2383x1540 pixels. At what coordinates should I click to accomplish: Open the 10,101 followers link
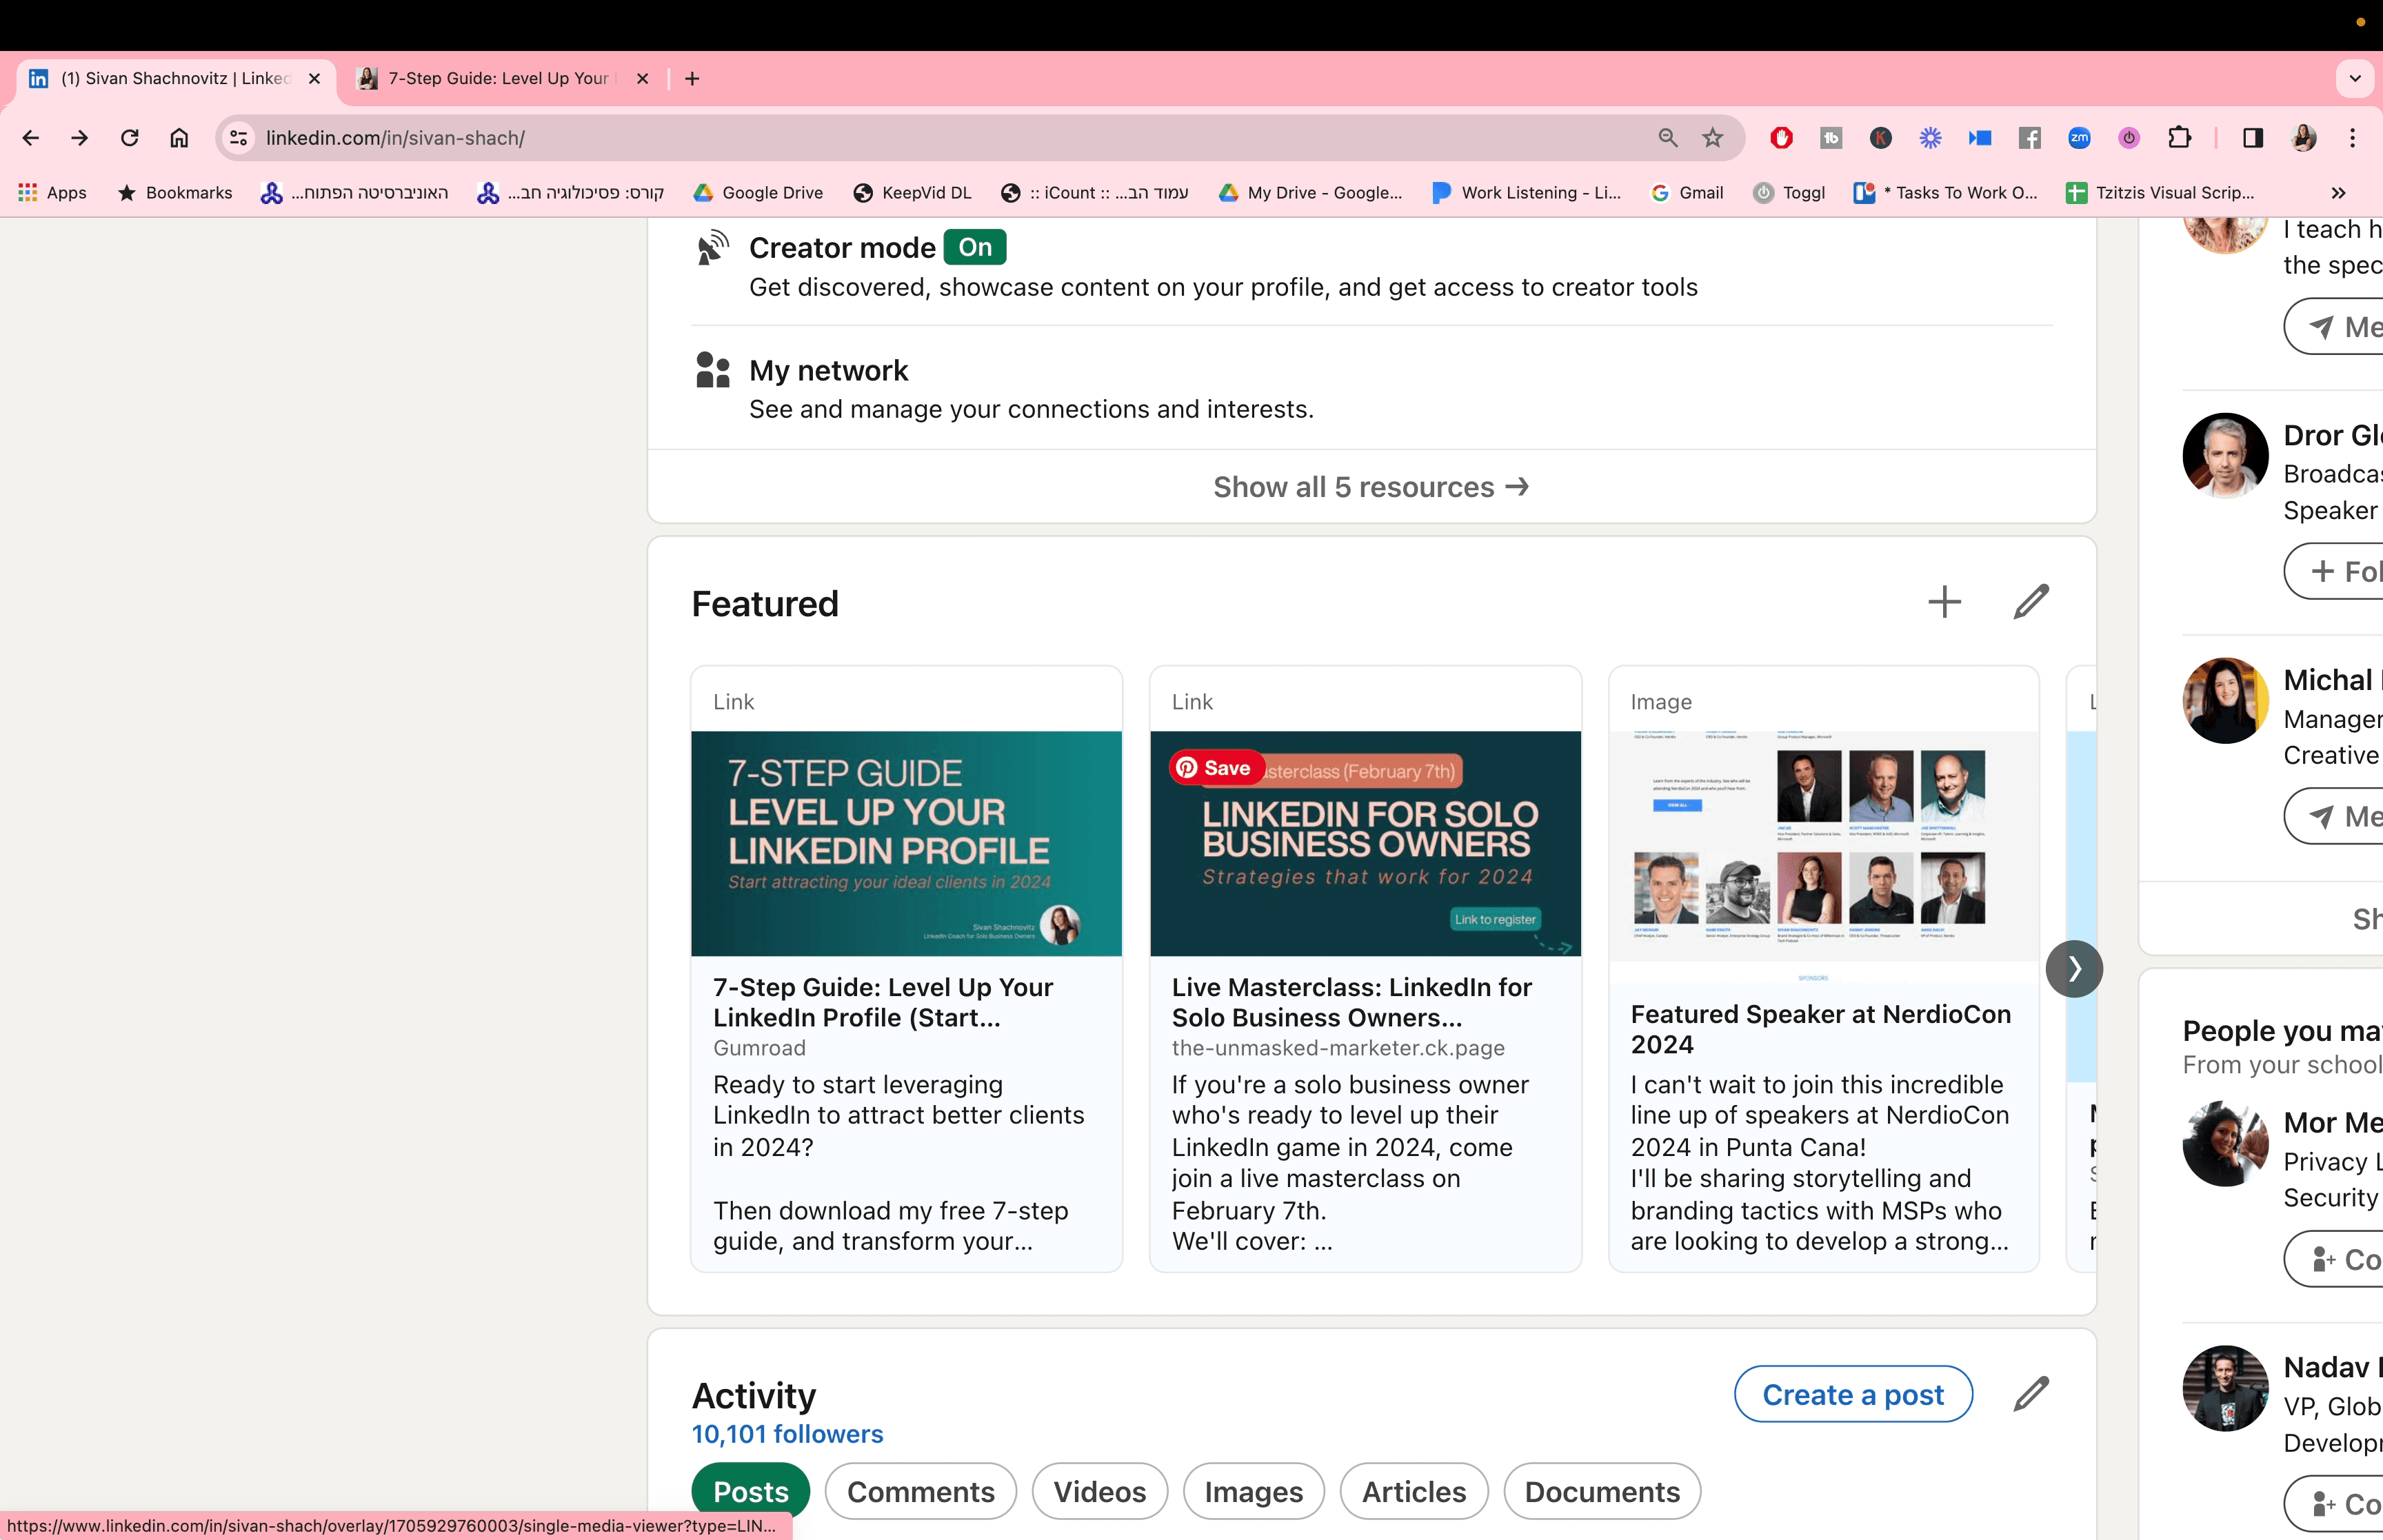pos(787,1434)
